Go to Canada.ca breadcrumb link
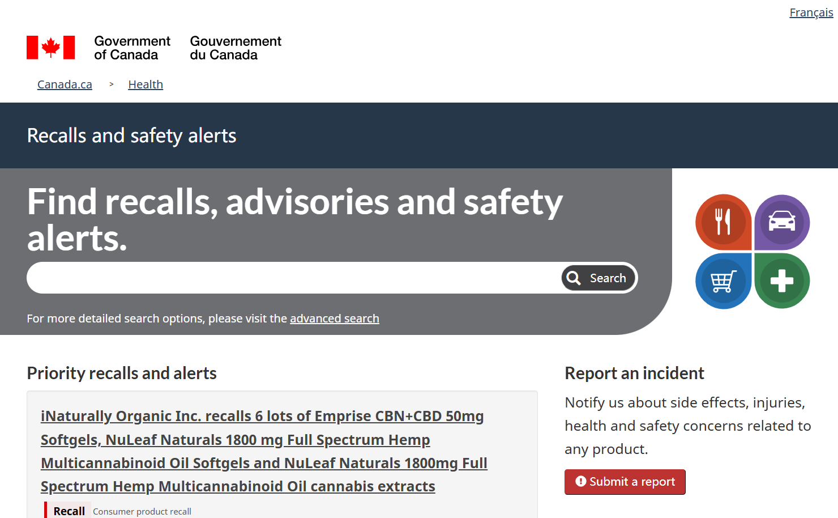 [x=65, y=84]
